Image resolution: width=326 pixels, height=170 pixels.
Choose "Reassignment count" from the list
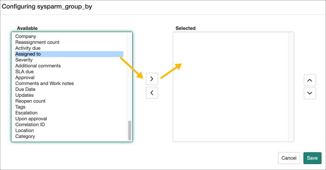tap(37, 42)
